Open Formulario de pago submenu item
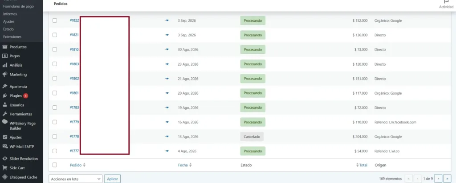Image resolution: width=456 pixels, height=183 pixels. 18,6
